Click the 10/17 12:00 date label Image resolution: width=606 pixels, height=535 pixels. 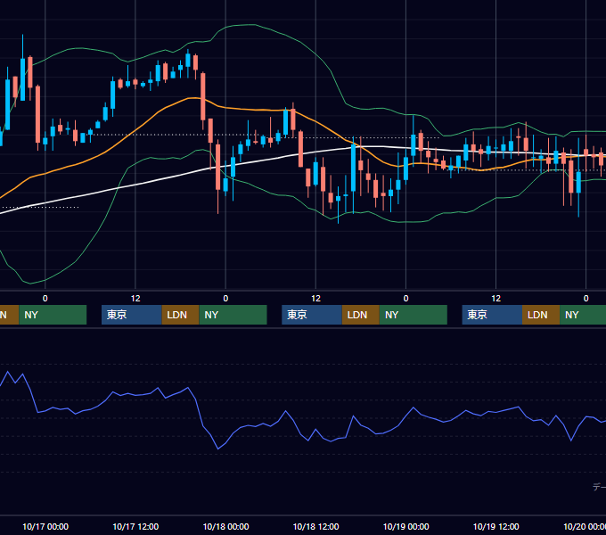[135, 526]
